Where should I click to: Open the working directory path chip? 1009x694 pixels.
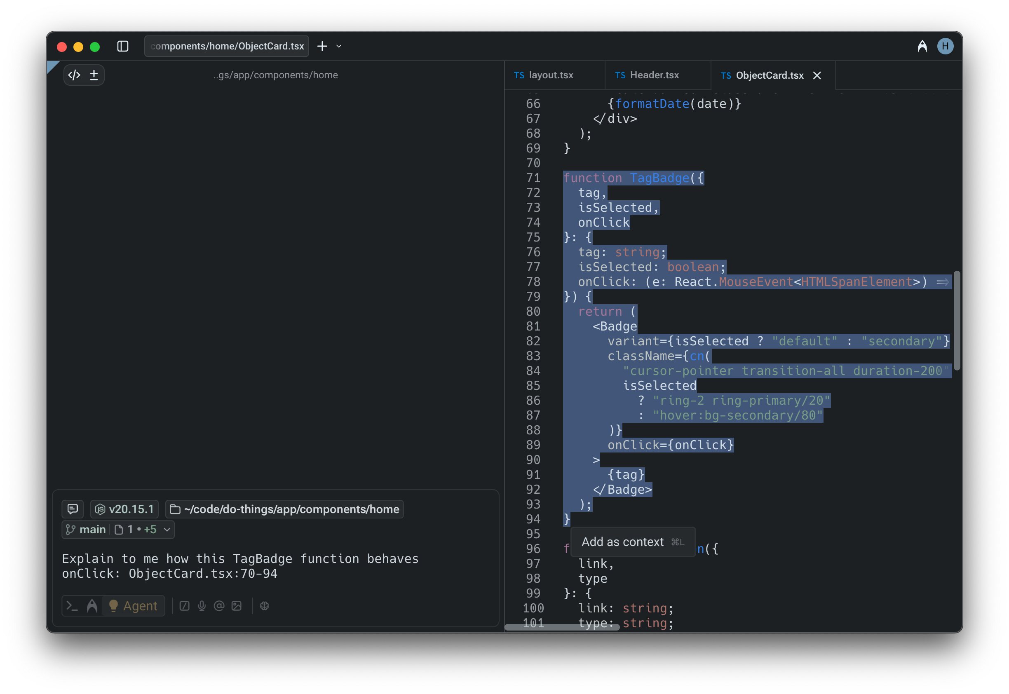pyautogui.click(x=284, y=509)
